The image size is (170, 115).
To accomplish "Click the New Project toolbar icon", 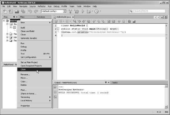I will click(11, 11).
